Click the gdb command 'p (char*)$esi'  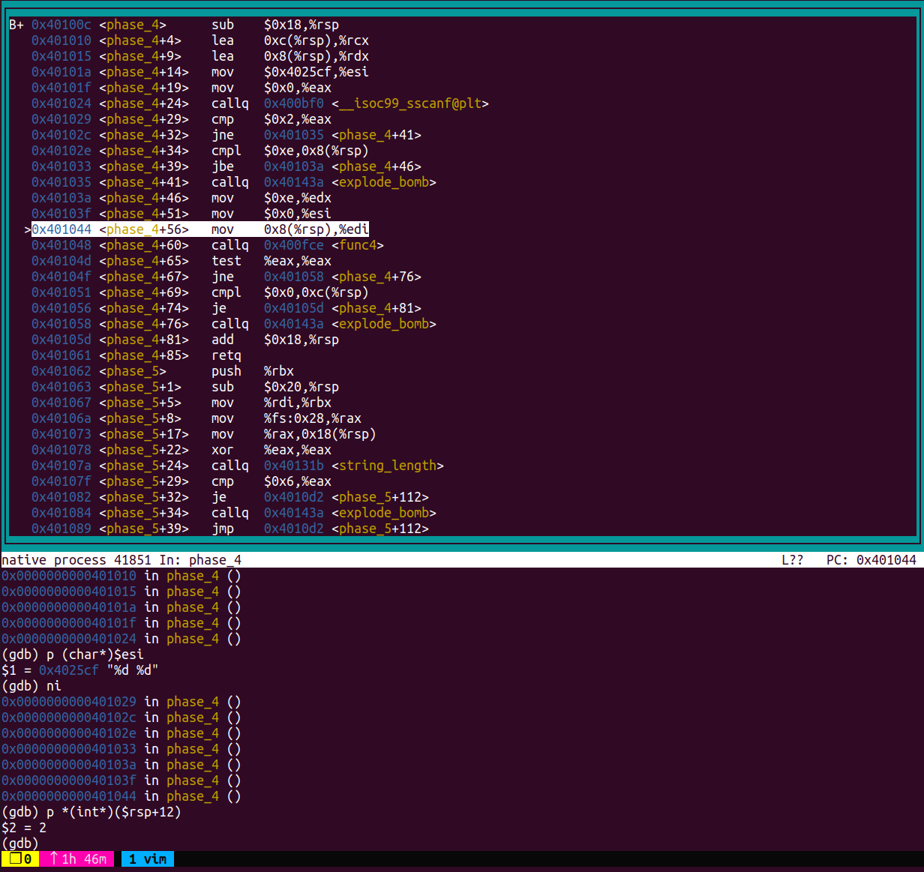point(95,655)
